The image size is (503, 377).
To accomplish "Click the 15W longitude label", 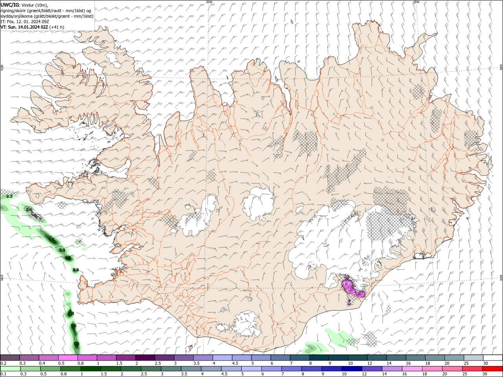I will coord(416,2).
